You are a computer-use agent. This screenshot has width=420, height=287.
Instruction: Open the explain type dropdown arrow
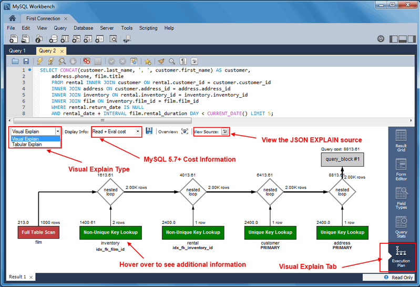click(58, 131)
